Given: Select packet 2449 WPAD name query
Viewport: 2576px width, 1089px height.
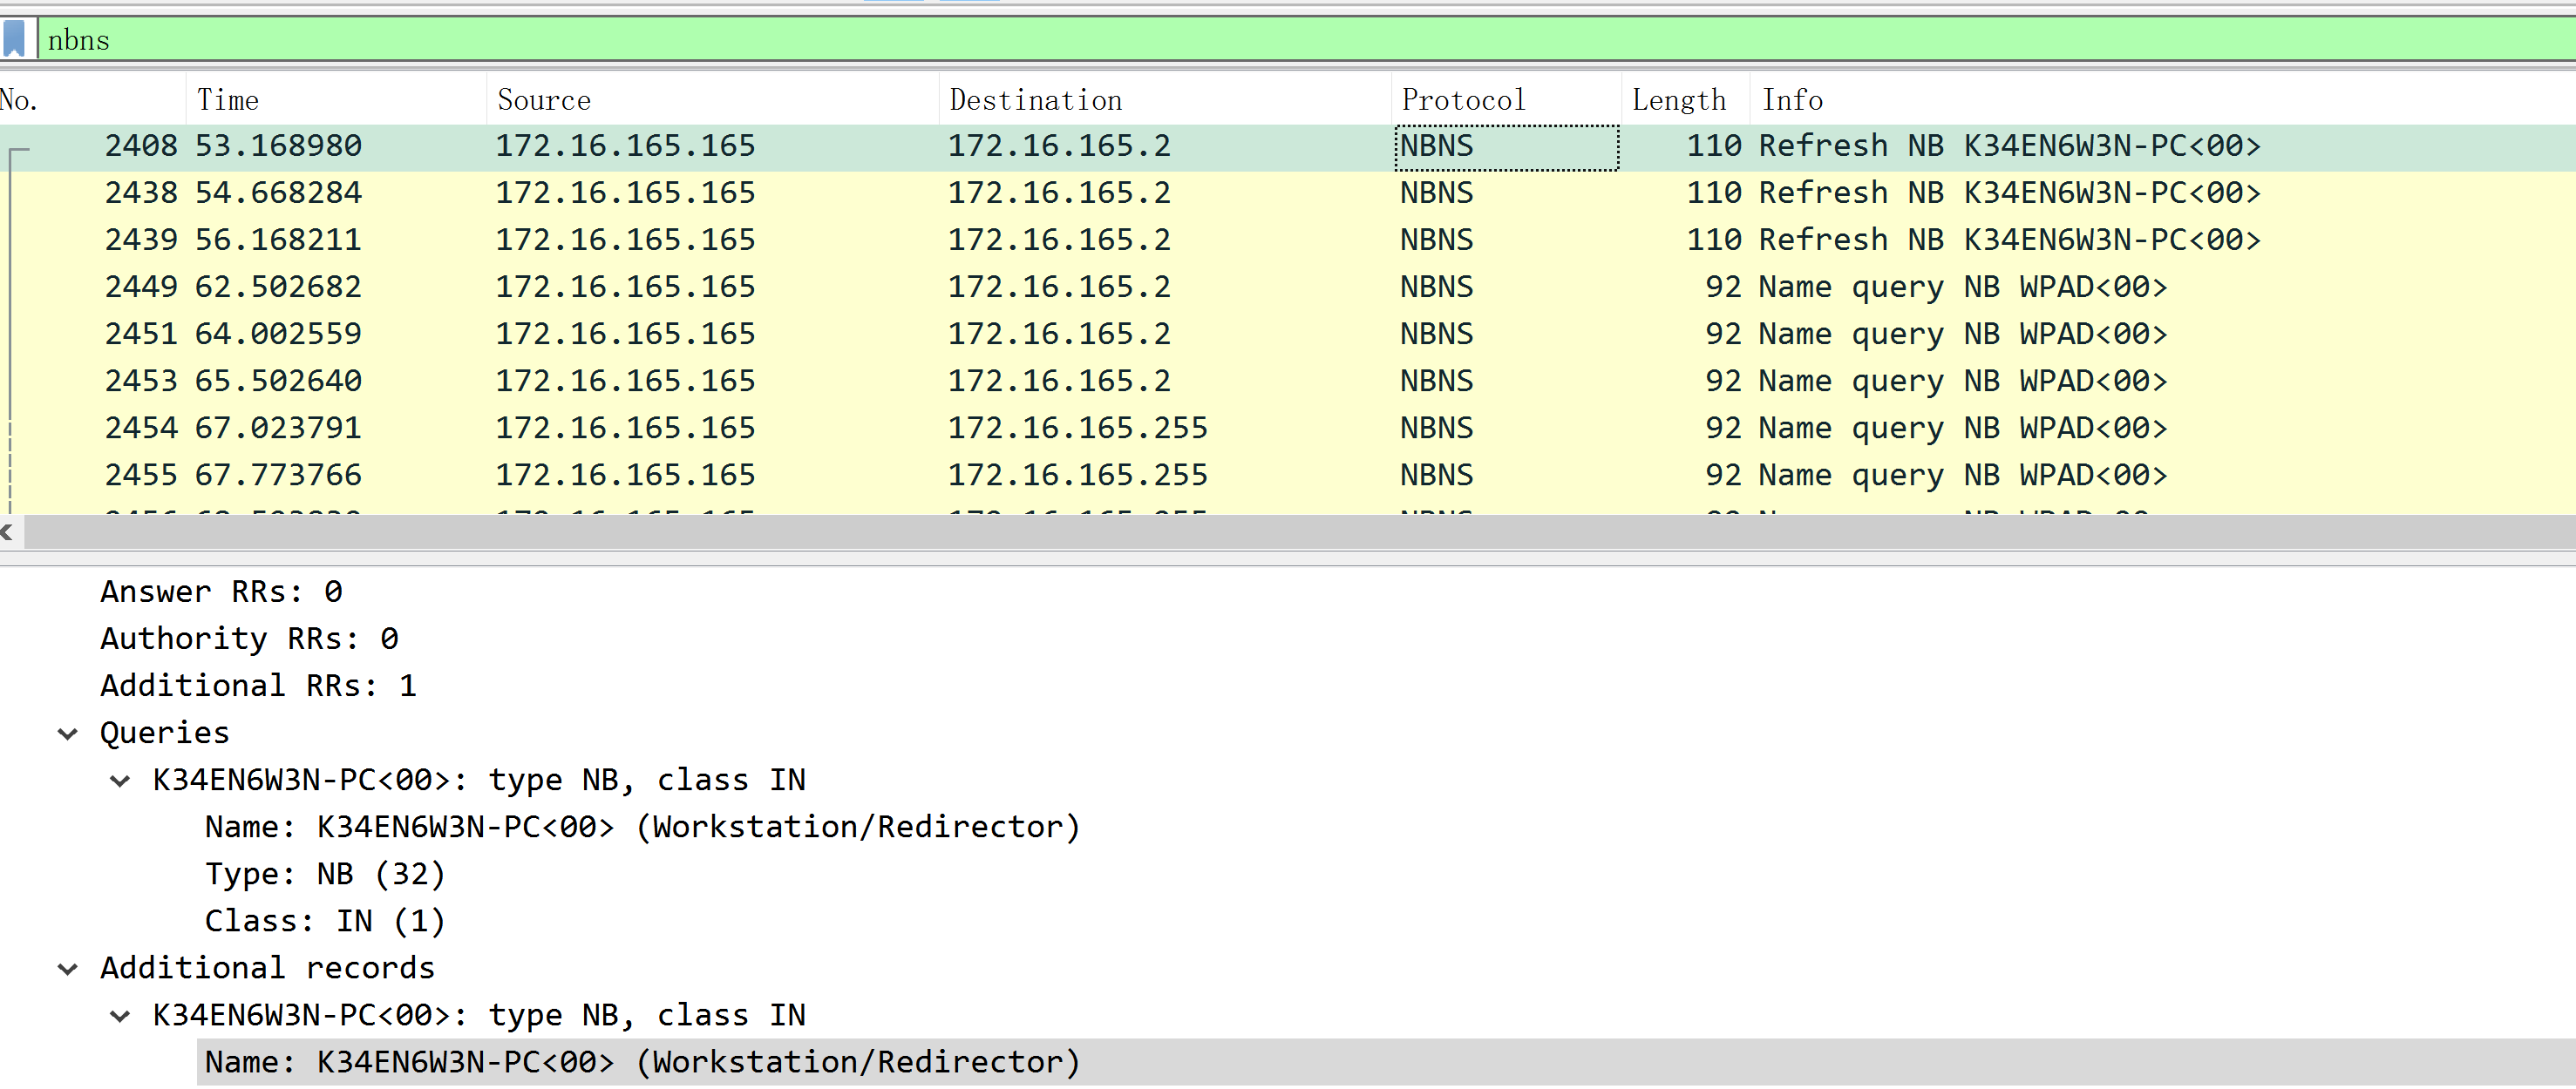Looking at the screenshot, I should [x=1288, y=287].
